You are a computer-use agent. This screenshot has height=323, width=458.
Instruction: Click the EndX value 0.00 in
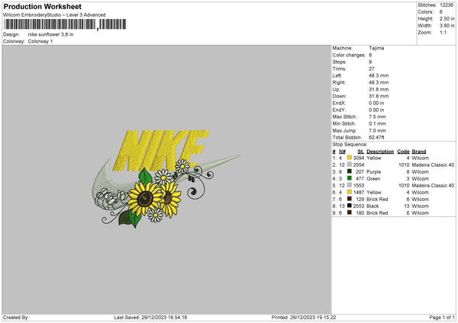pyautogui.click(x=376, y=103)
